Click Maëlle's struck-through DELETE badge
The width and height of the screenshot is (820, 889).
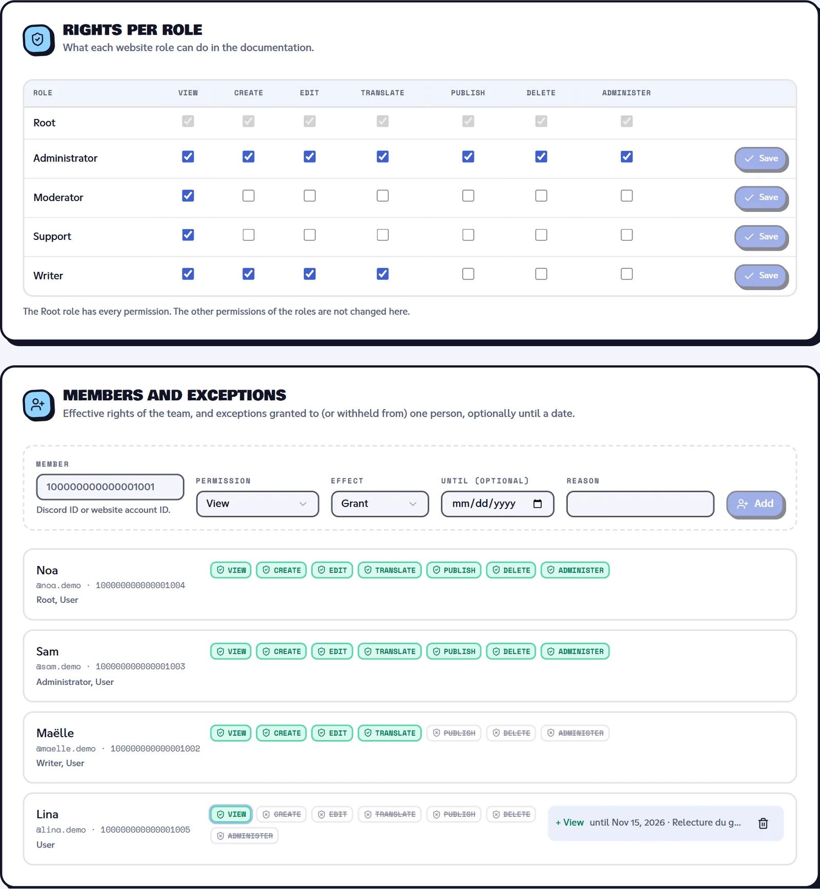click(511, 733)
